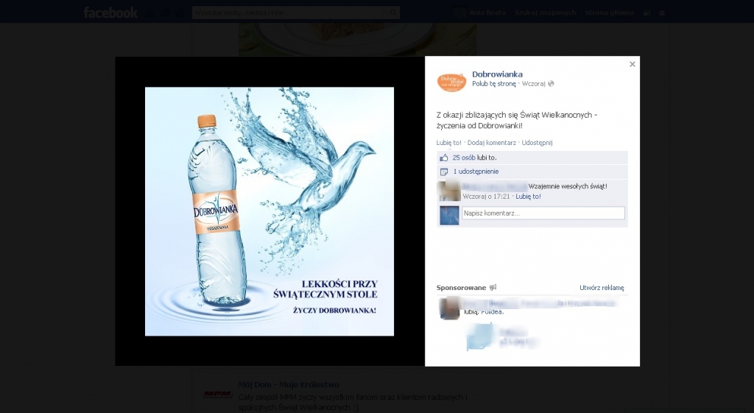754x413 pixels.
Task: Close the photo viewer with the X
Action: 633,64
